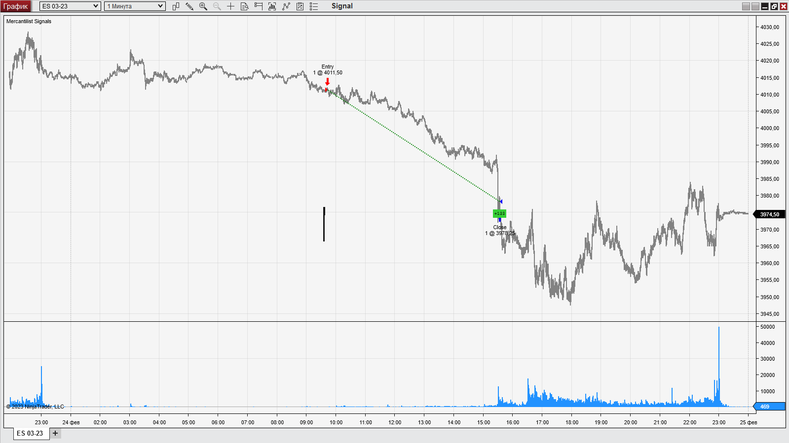
Task: Open the drawing objects icon
Action: (300, 6)
